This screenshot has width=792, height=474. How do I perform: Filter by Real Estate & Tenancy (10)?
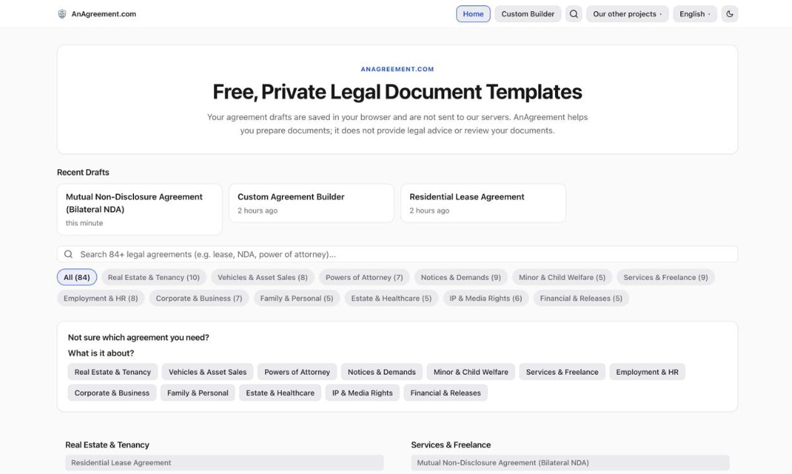tap(153, 278)
